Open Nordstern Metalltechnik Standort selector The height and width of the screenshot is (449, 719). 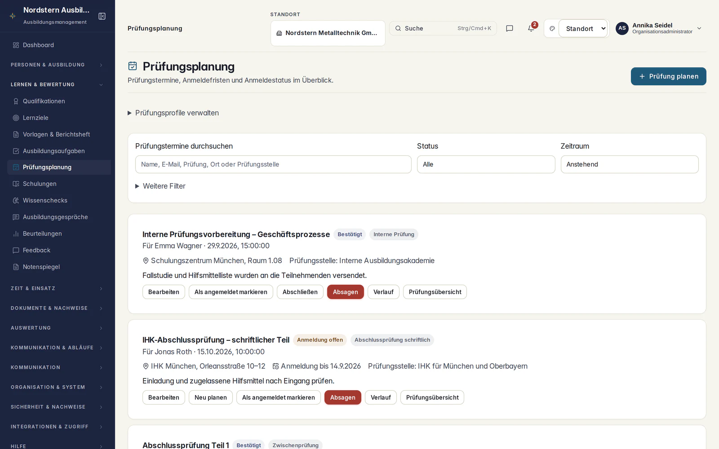pos(328,33)
